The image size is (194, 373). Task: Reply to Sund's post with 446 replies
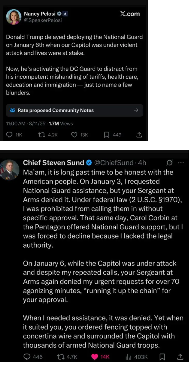pos(27,357)
